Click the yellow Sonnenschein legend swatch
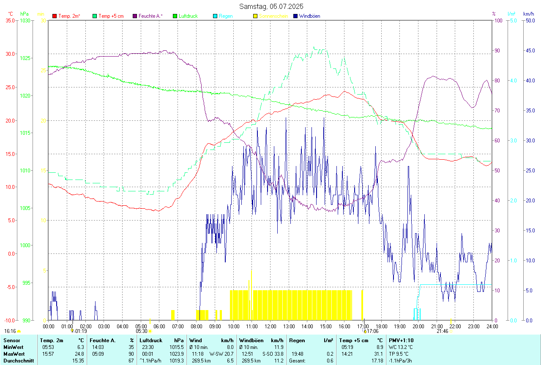541x365 pixels. (255, 16)
